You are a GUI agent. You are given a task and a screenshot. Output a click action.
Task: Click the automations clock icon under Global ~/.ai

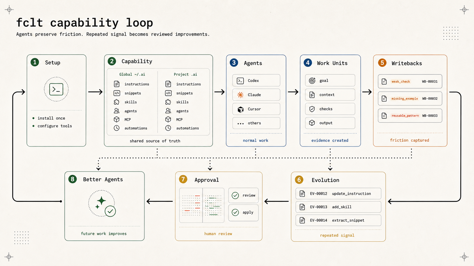click(x=117, y=128)
